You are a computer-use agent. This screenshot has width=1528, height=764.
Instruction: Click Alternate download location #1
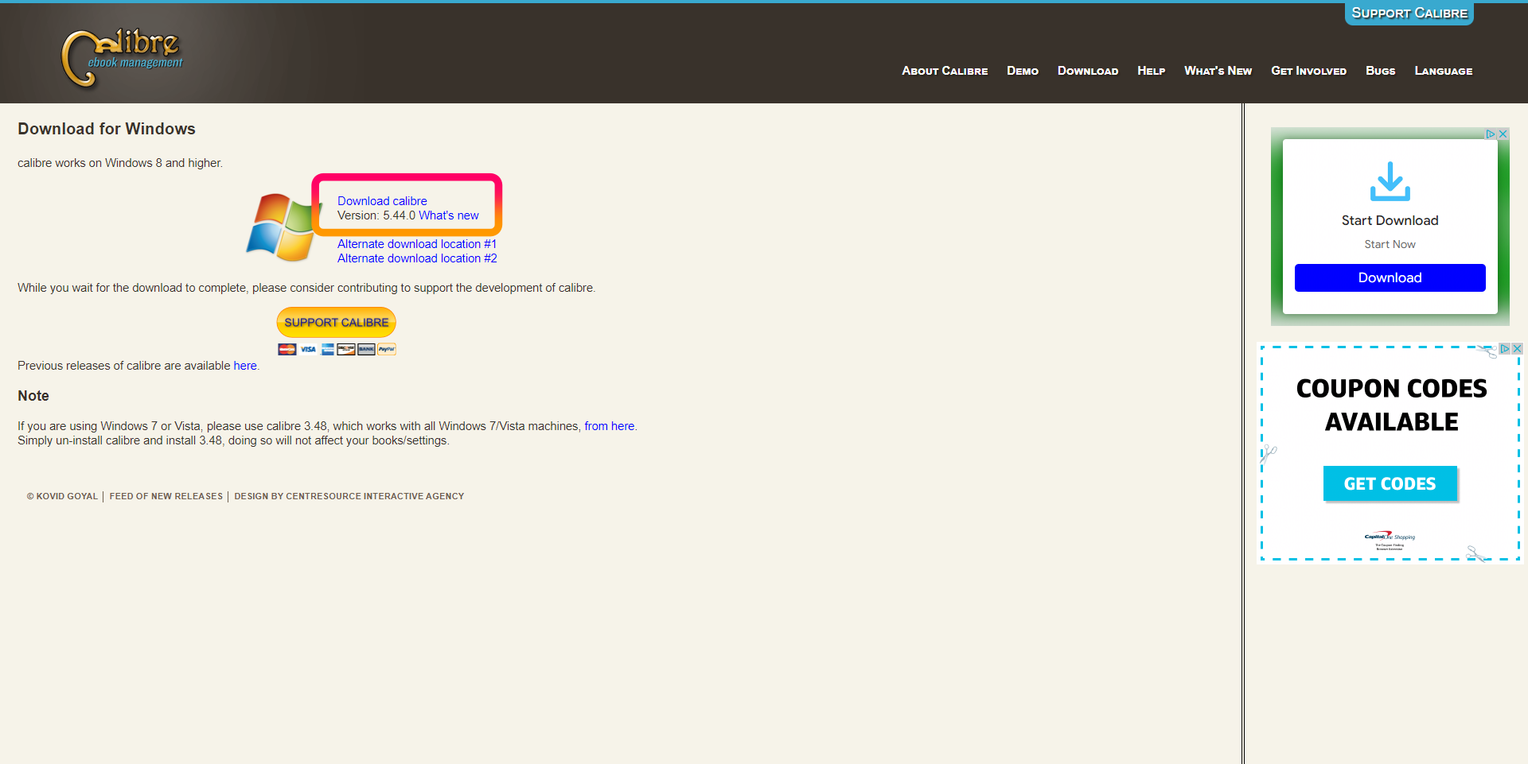(x=417, y=244)
